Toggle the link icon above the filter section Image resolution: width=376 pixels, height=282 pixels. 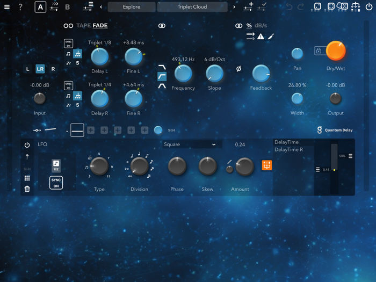tap(162, 26)
